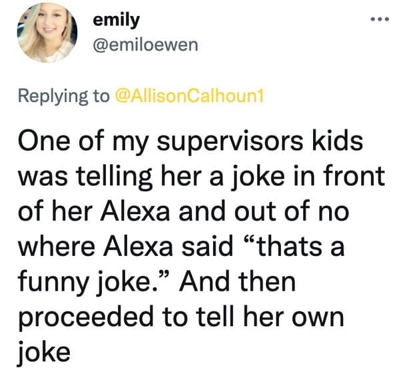Open the three-dot more options menu
This screenshot has height=376, width=399.
[380, 19]
